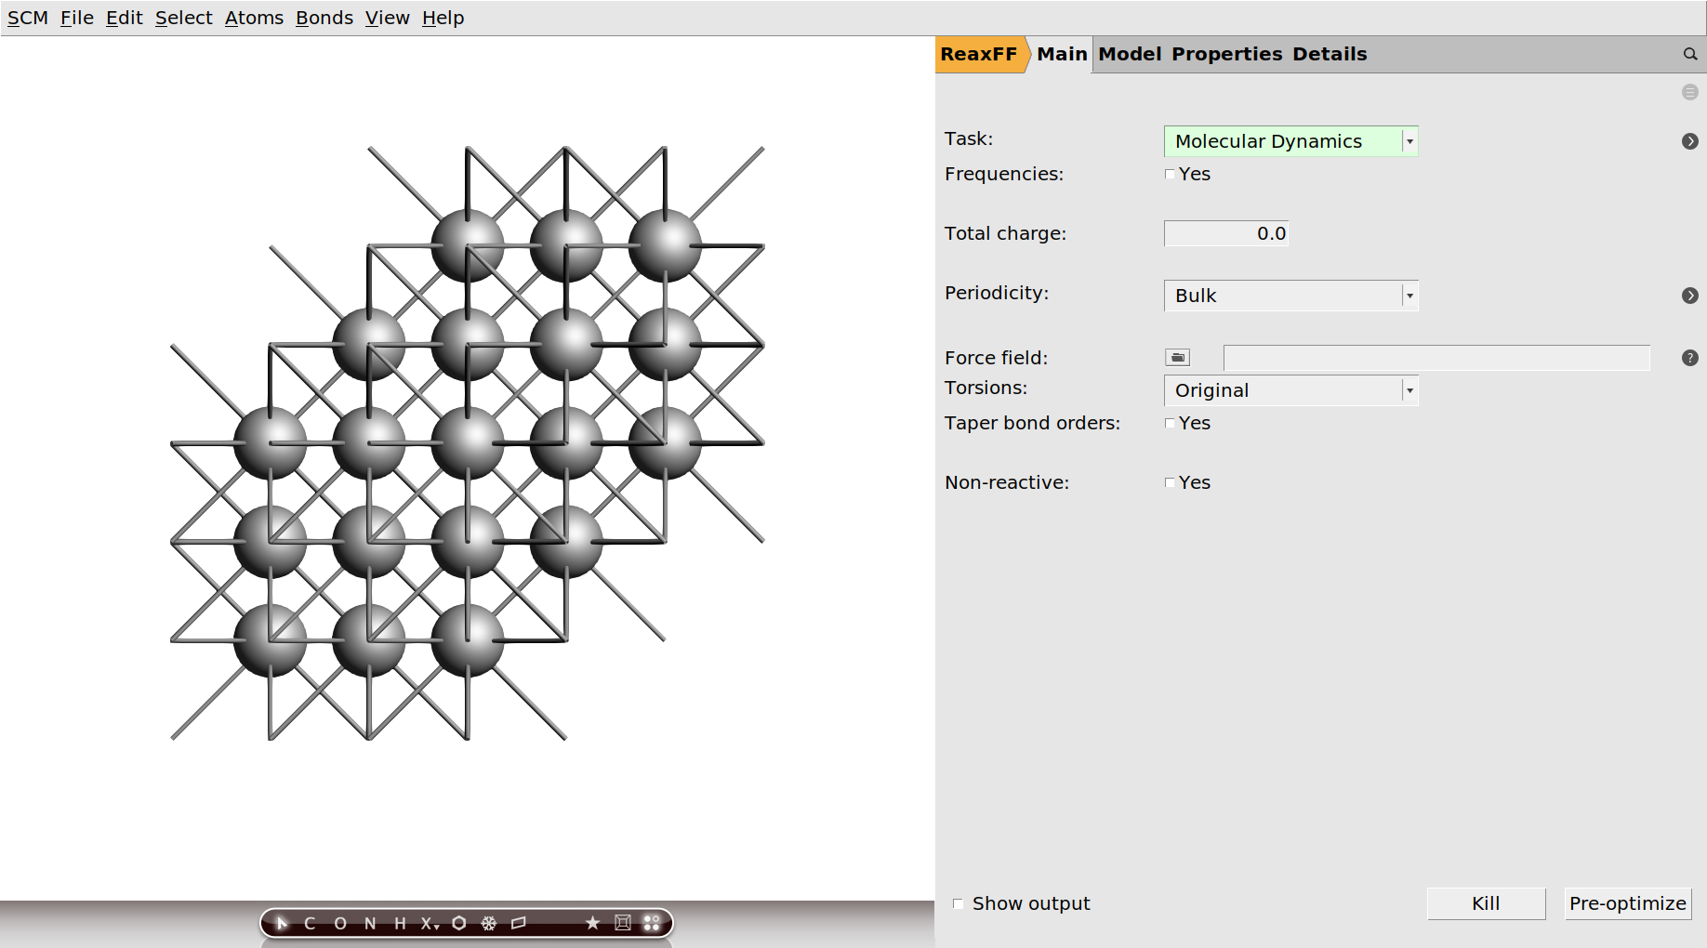The width and height of the screenshot is (1707, 948).
Task: Click the Force field path field
Action: (1436, 358)
